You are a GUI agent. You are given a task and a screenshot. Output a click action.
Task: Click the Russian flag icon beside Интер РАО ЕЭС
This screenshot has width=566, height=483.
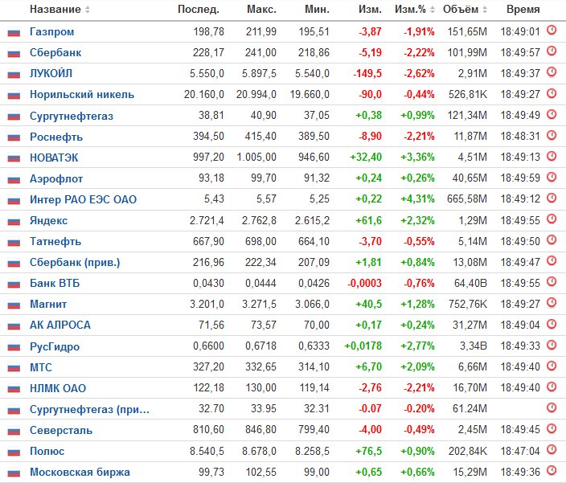point(14,200)
